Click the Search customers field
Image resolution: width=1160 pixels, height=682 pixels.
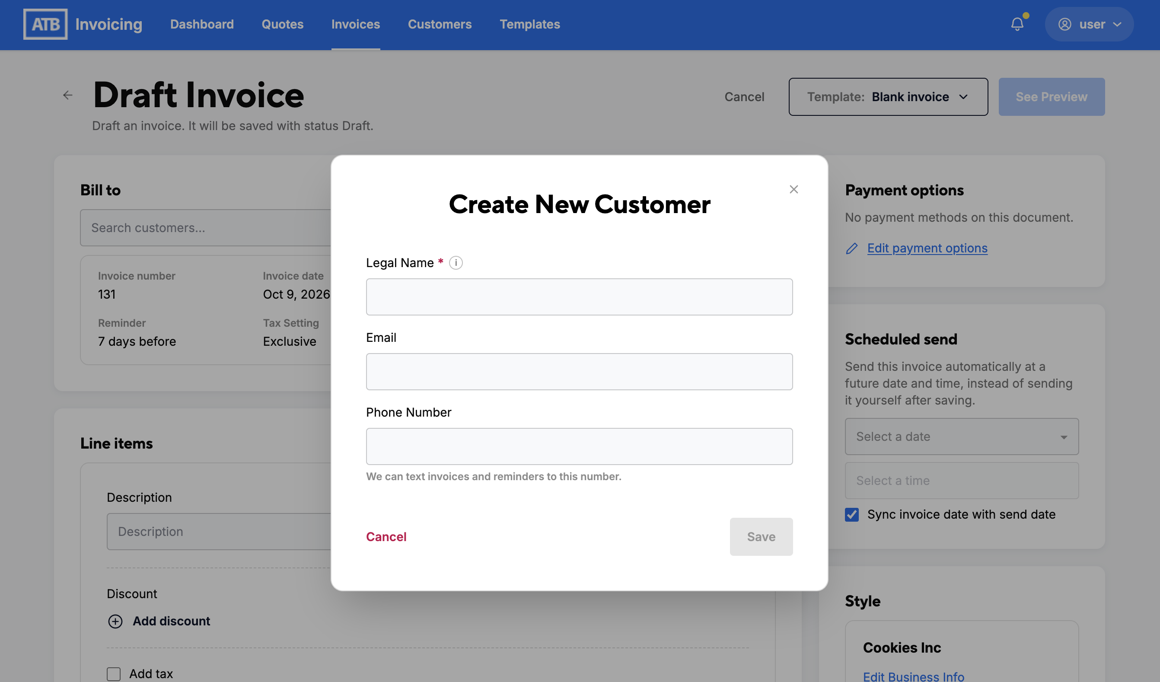point(205,228)
